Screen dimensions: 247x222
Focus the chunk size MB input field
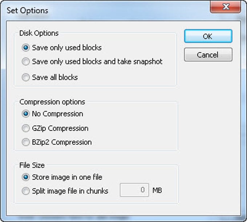(134, 190)
